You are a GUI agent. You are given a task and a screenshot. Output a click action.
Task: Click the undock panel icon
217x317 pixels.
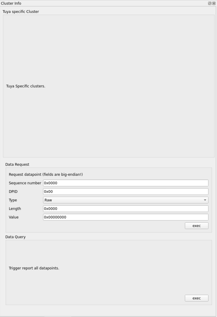(x=210, y=3)
